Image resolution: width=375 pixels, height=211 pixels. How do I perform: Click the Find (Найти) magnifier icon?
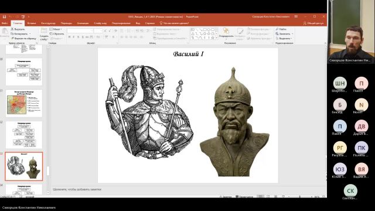[x=277, y=29]
